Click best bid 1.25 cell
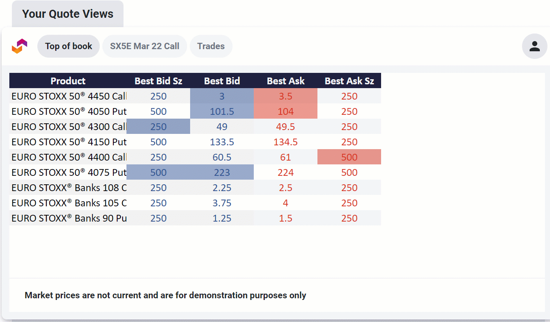Image resolution: width=550 pixels, height=322 pixels. point(222,218)
